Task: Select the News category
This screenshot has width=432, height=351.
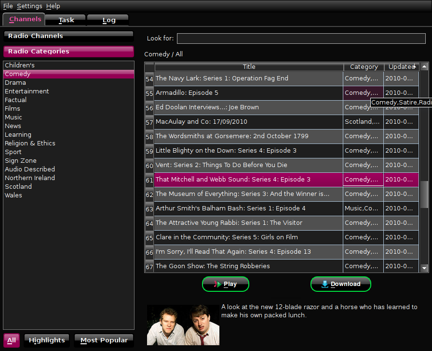Action: click(x=68, y=126)
